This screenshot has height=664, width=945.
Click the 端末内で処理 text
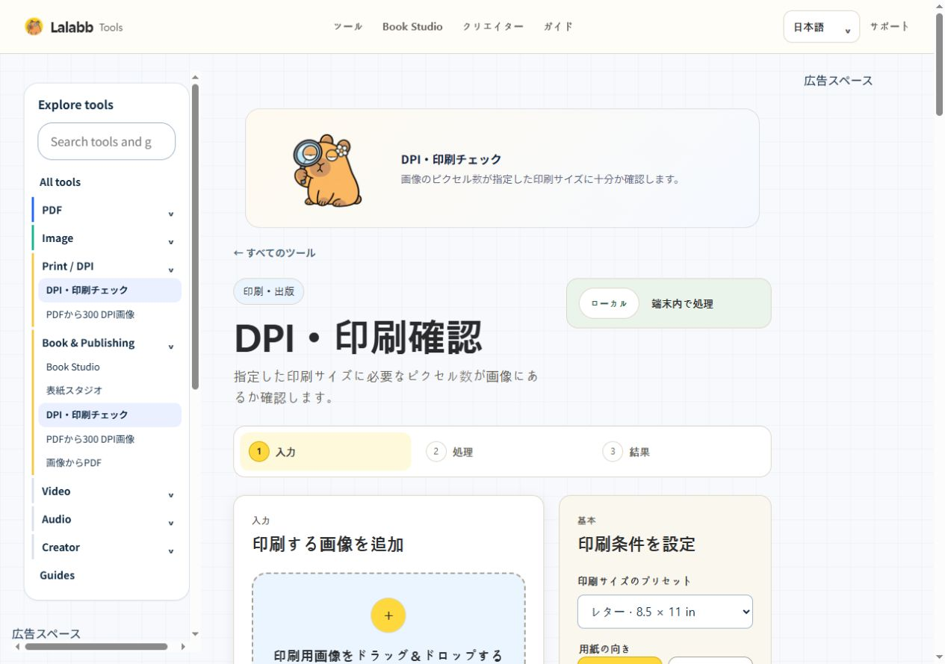point(682,304)
